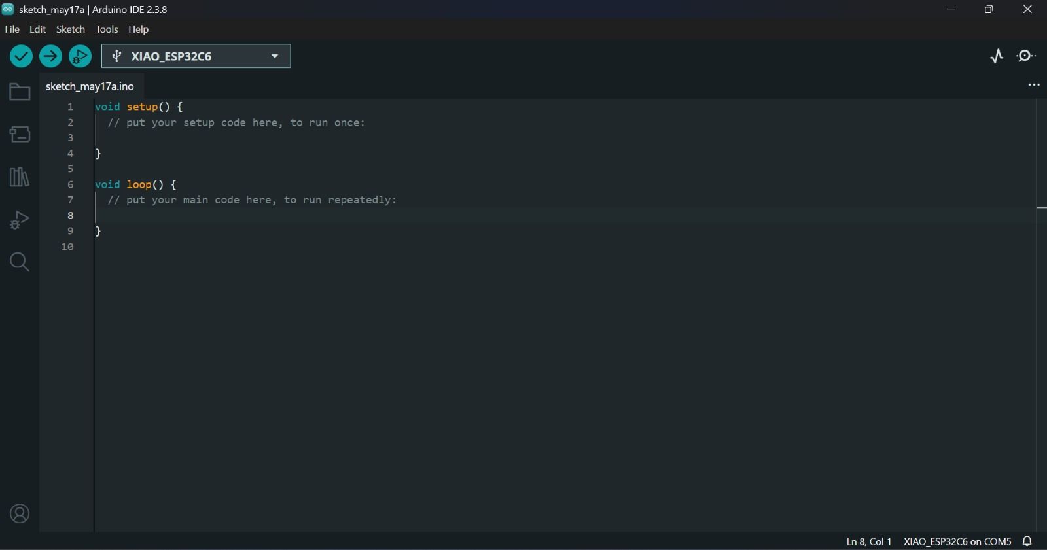Screen dimensions: 1047x550
Task: Select the sketch_may17a.ino tab
Action: [90, 86]
